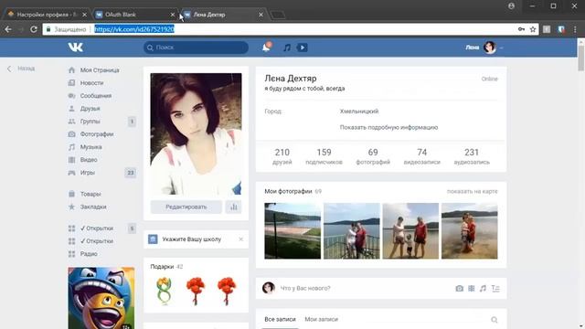The width and height of the screenshot is (585, 329).
Task: Open 'Музыка' in the sidebar
Action: pos(91,147)
